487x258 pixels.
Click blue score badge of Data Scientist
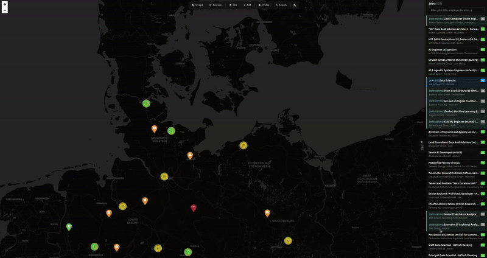tap(483, 80)
